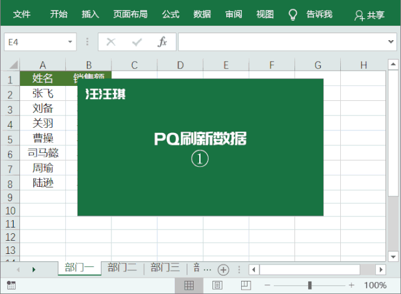Select column C header
This screenshot has height=294, width=401.
pos(134,65)
